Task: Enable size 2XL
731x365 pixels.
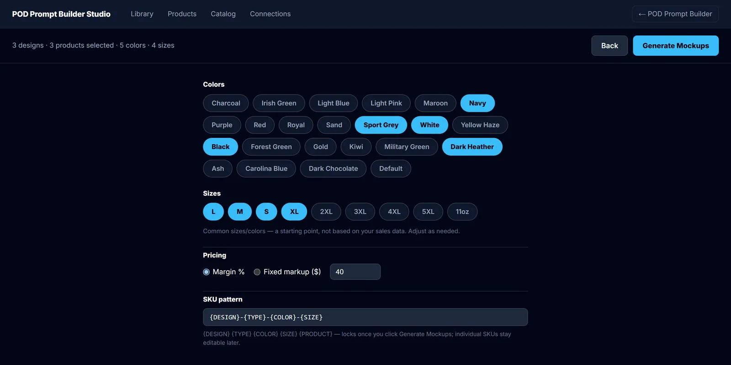Action: (x=326, y=212)
